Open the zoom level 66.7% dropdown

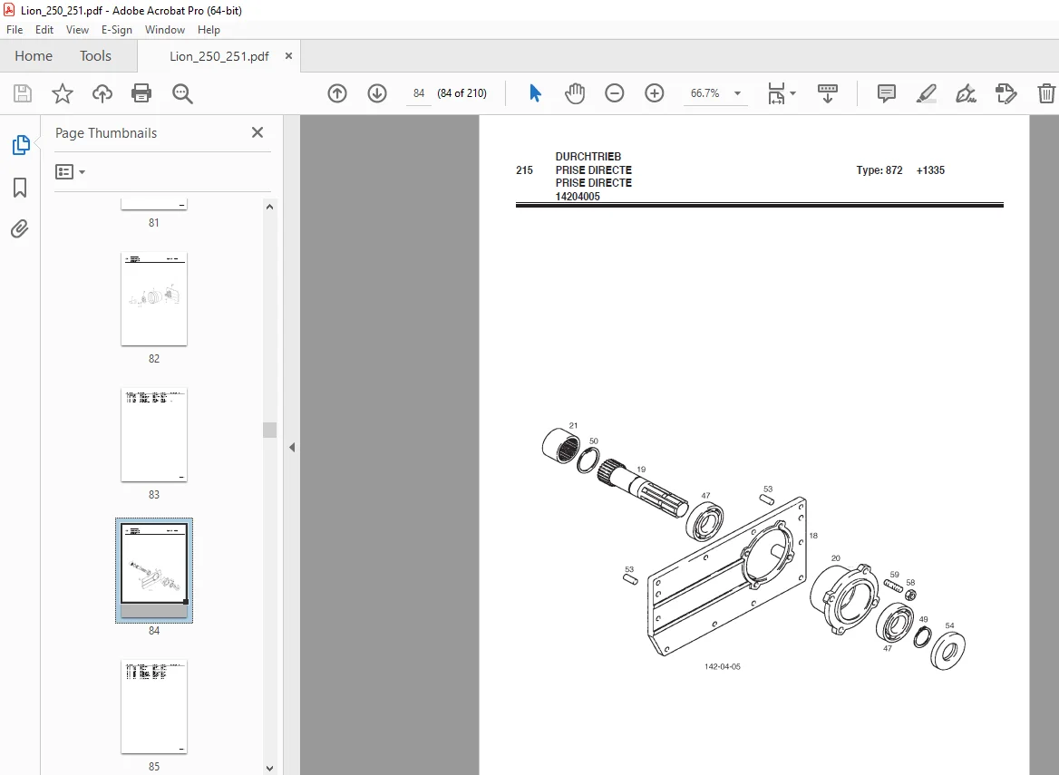[x=737, y=93]
